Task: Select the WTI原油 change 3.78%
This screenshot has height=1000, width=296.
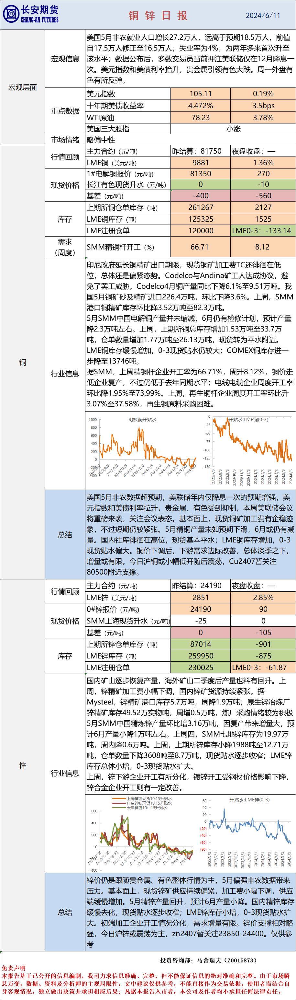Action: (x=263, y=118)
